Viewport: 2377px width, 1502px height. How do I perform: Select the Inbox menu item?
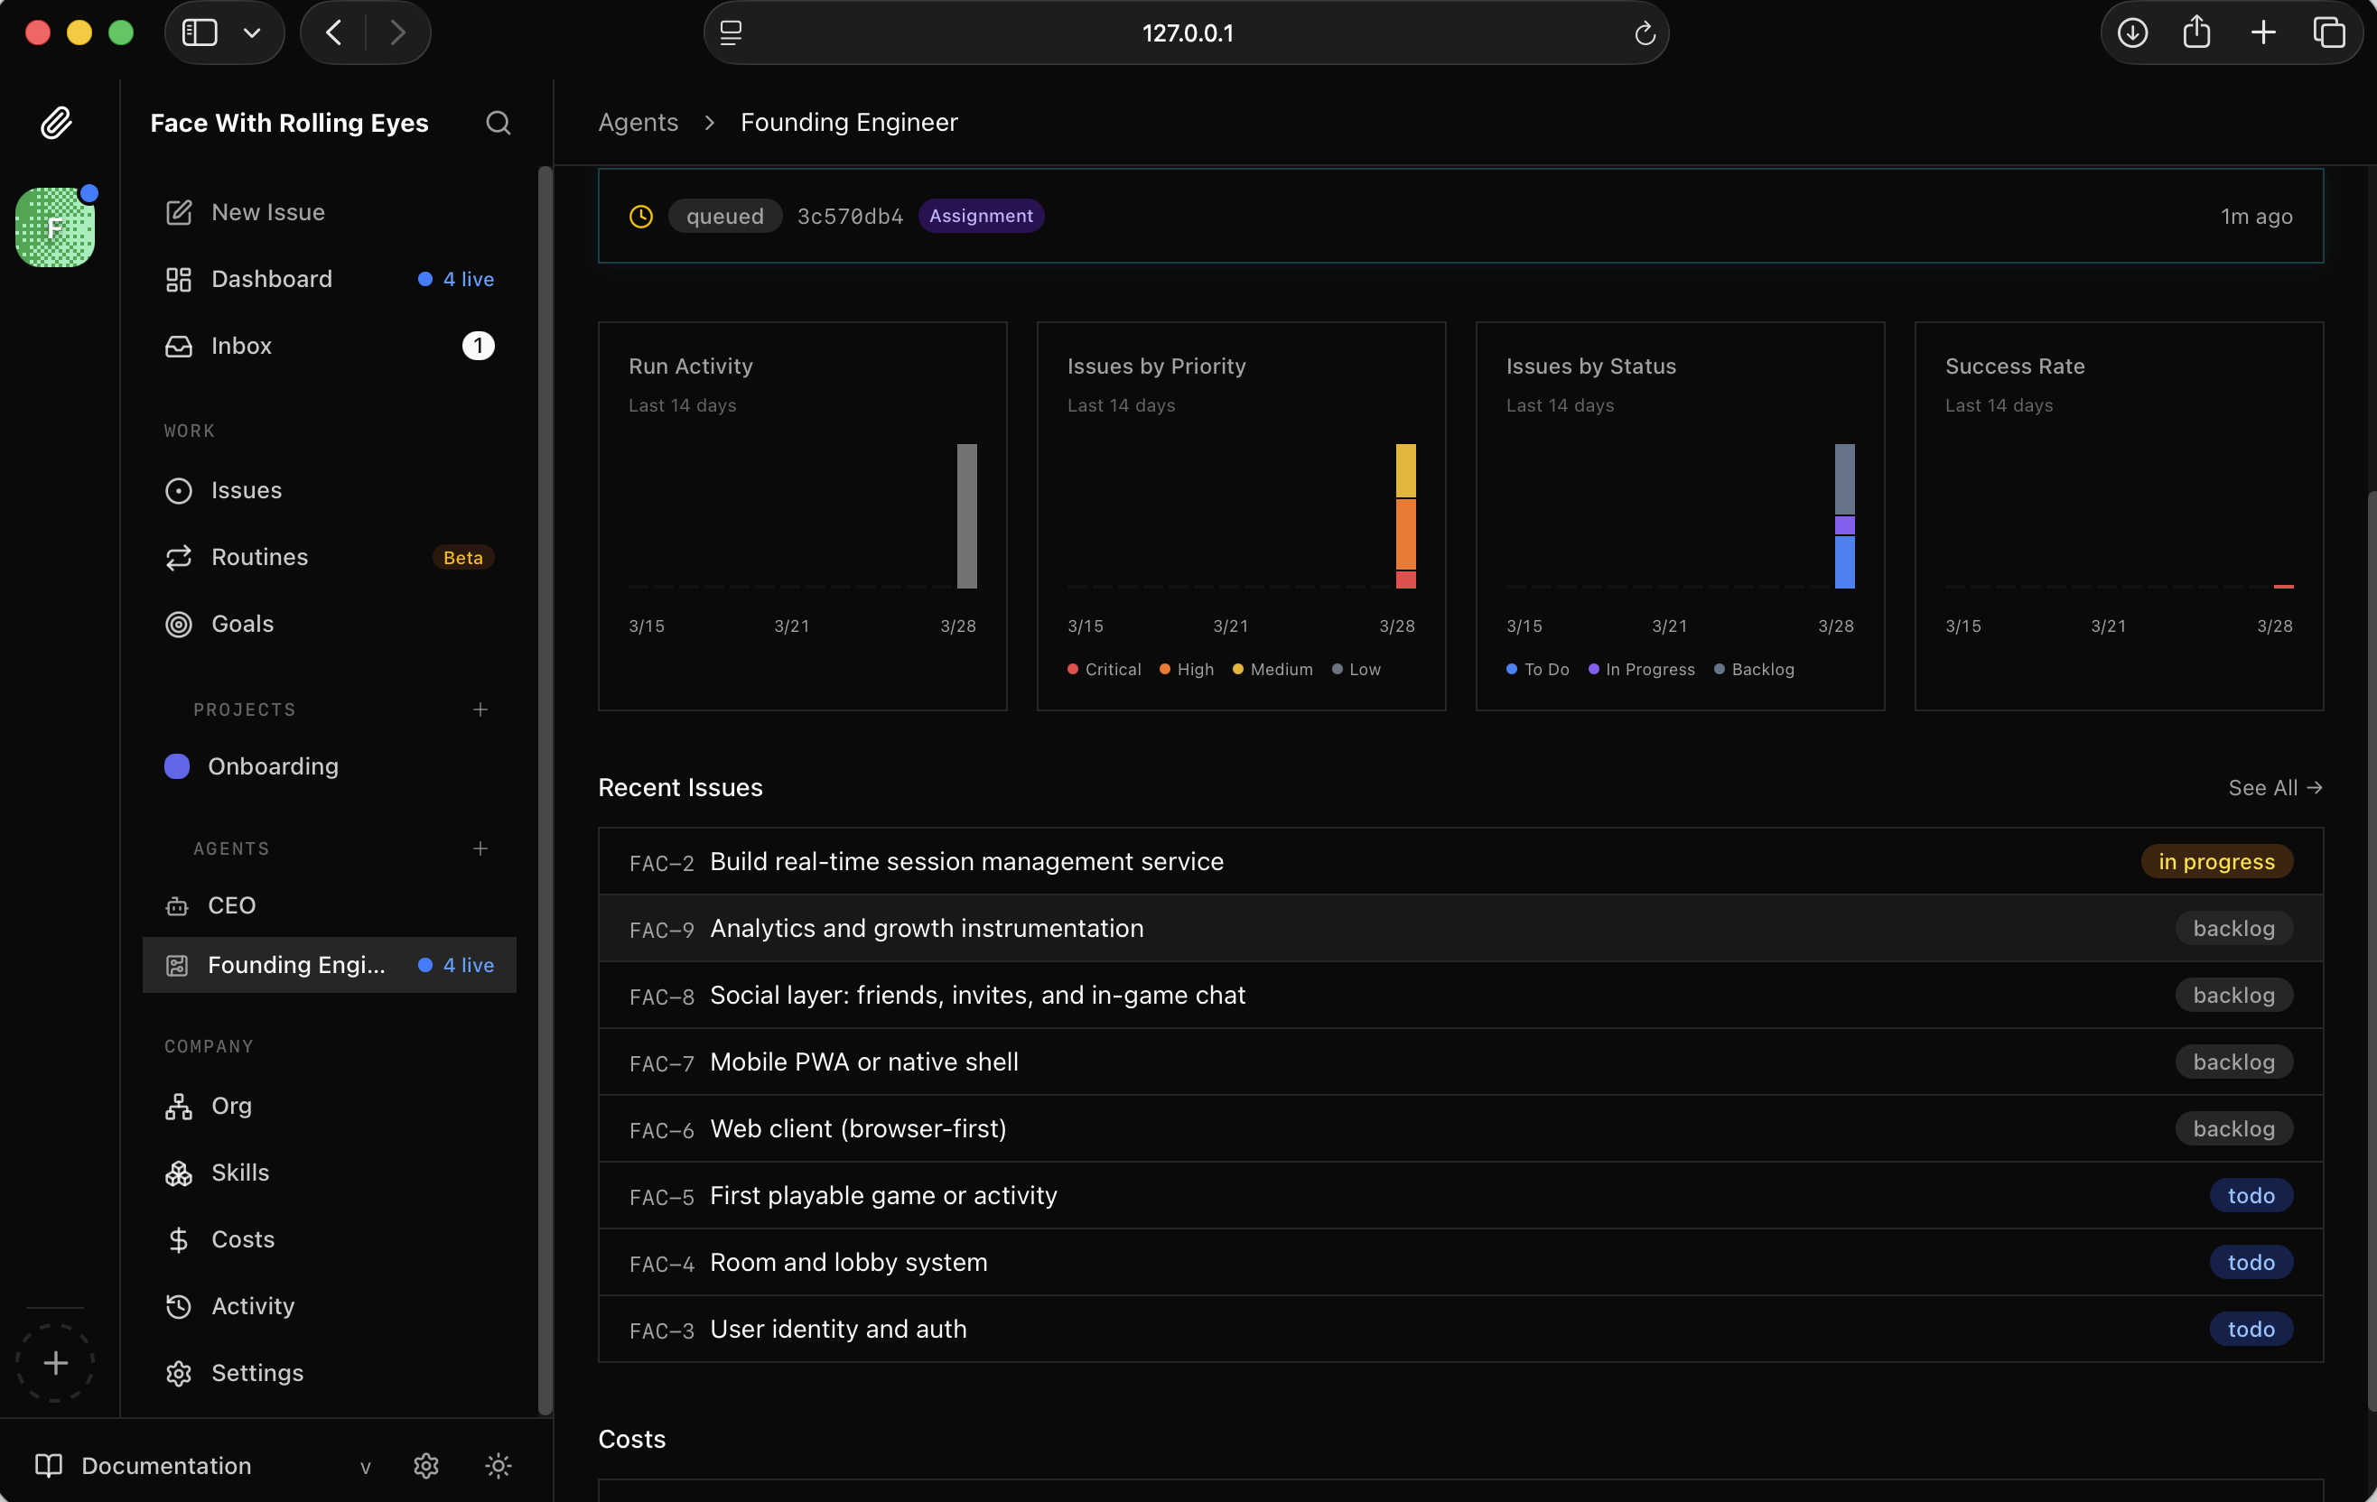coord(242,346)
